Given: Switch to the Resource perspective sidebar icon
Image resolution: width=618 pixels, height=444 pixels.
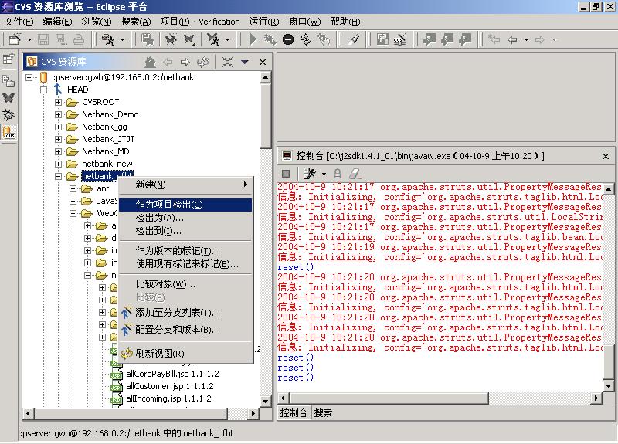Looking at the screenshot, I should point(8,81).
